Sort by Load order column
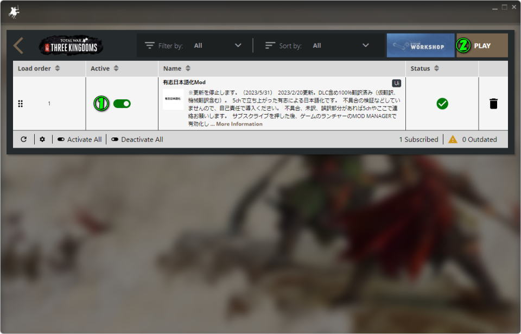 [39, 68]
